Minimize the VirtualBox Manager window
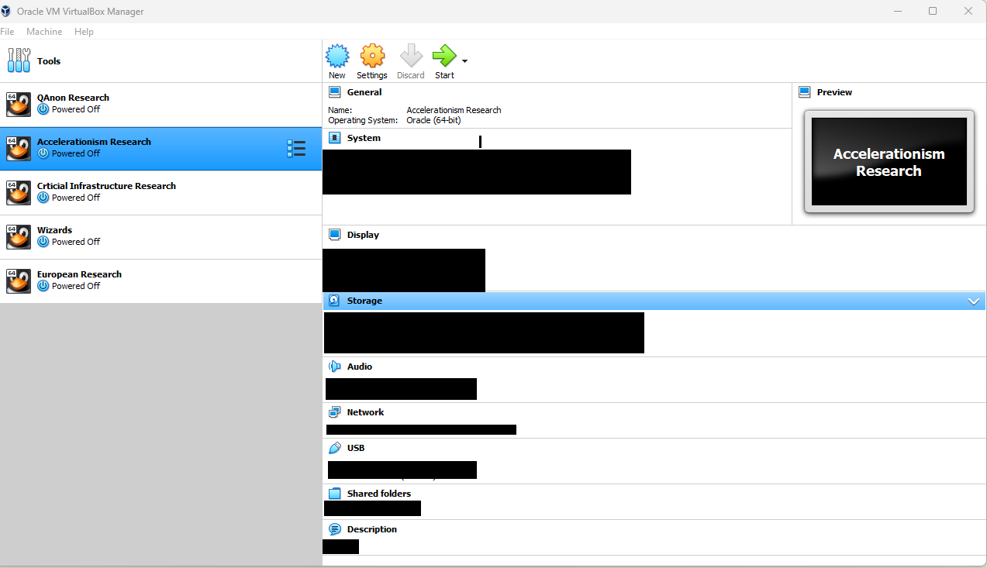Viewport: 987px width, 568px height. pyautogui.click(x=898, y=11)
